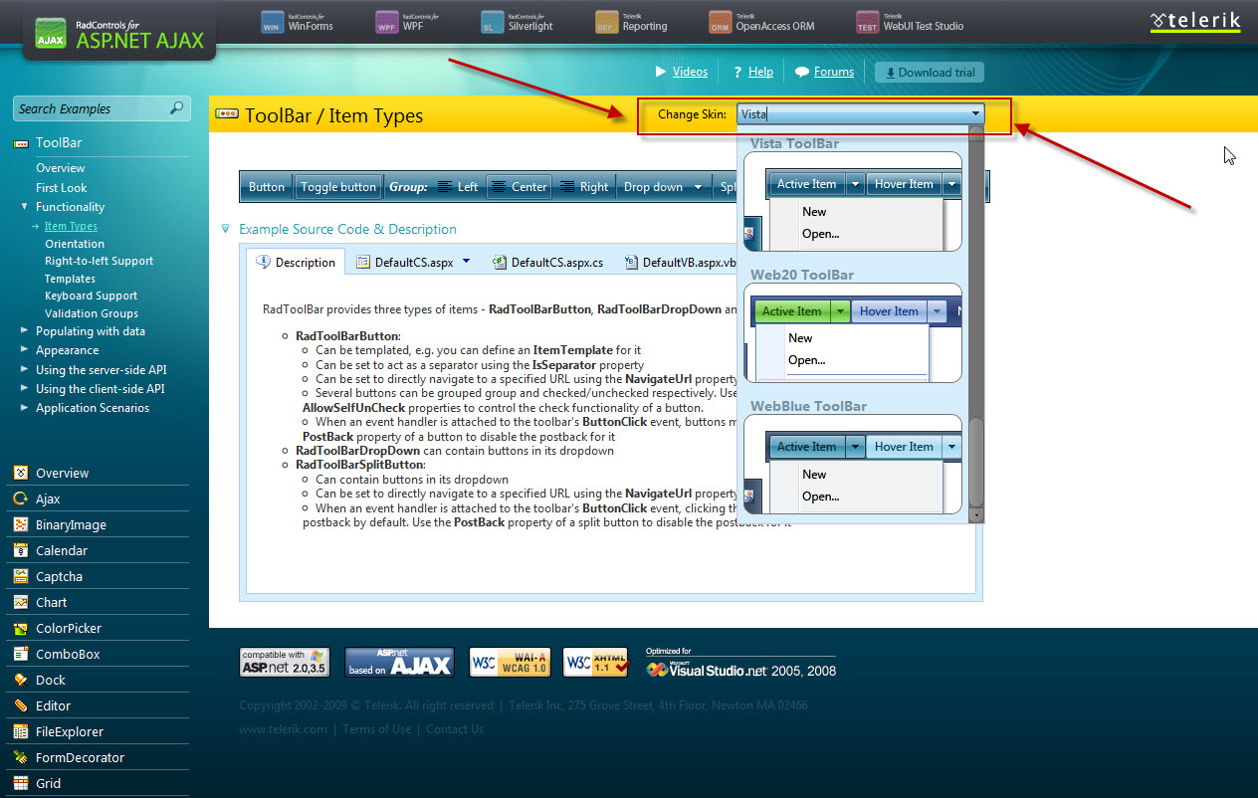This screenshot has height=798, width=1258.
Task: Click the Download trial button
Action: point(930,73)
